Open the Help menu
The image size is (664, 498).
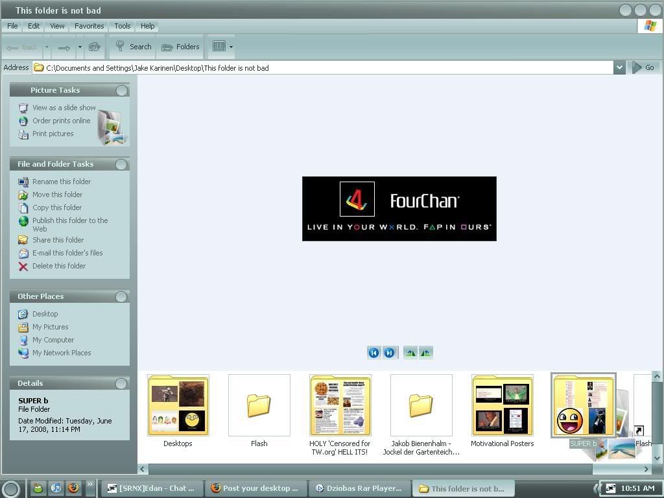pyautogui.click(x=147, y=26)
